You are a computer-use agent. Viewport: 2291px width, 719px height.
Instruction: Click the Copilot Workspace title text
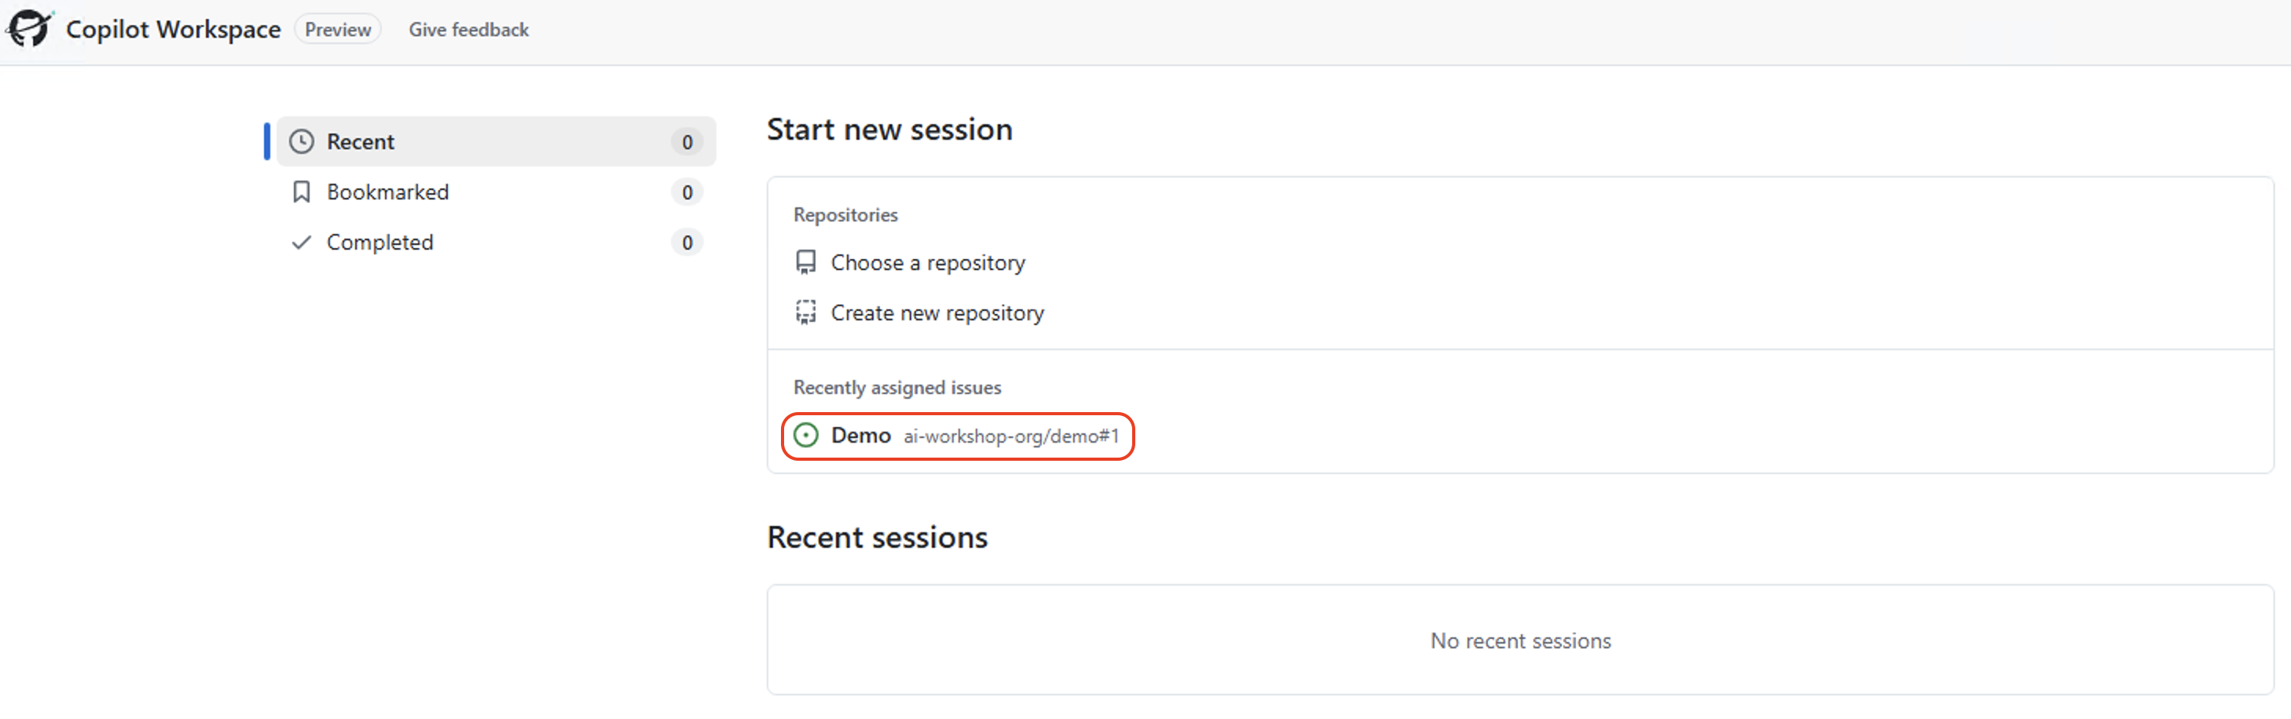click(174, 29)
